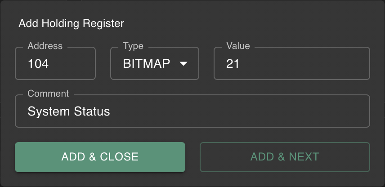The image size is (385, 187).
Task: Open the Type dropdown
Action: click(154, 64)
